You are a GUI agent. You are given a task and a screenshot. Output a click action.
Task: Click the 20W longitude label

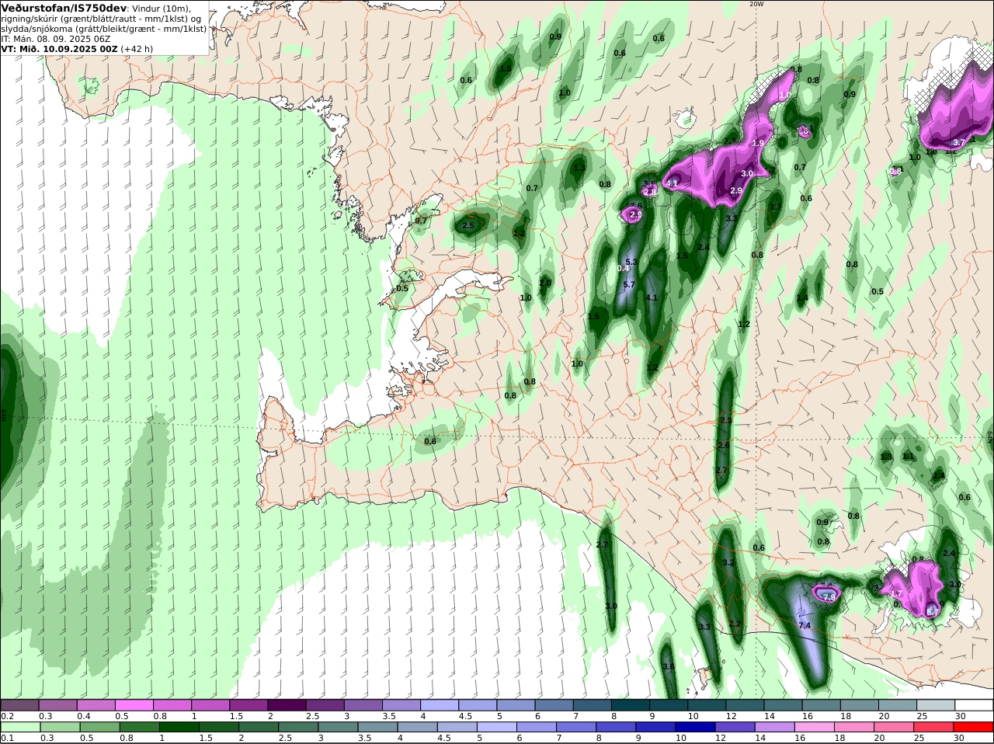point(756,4)
